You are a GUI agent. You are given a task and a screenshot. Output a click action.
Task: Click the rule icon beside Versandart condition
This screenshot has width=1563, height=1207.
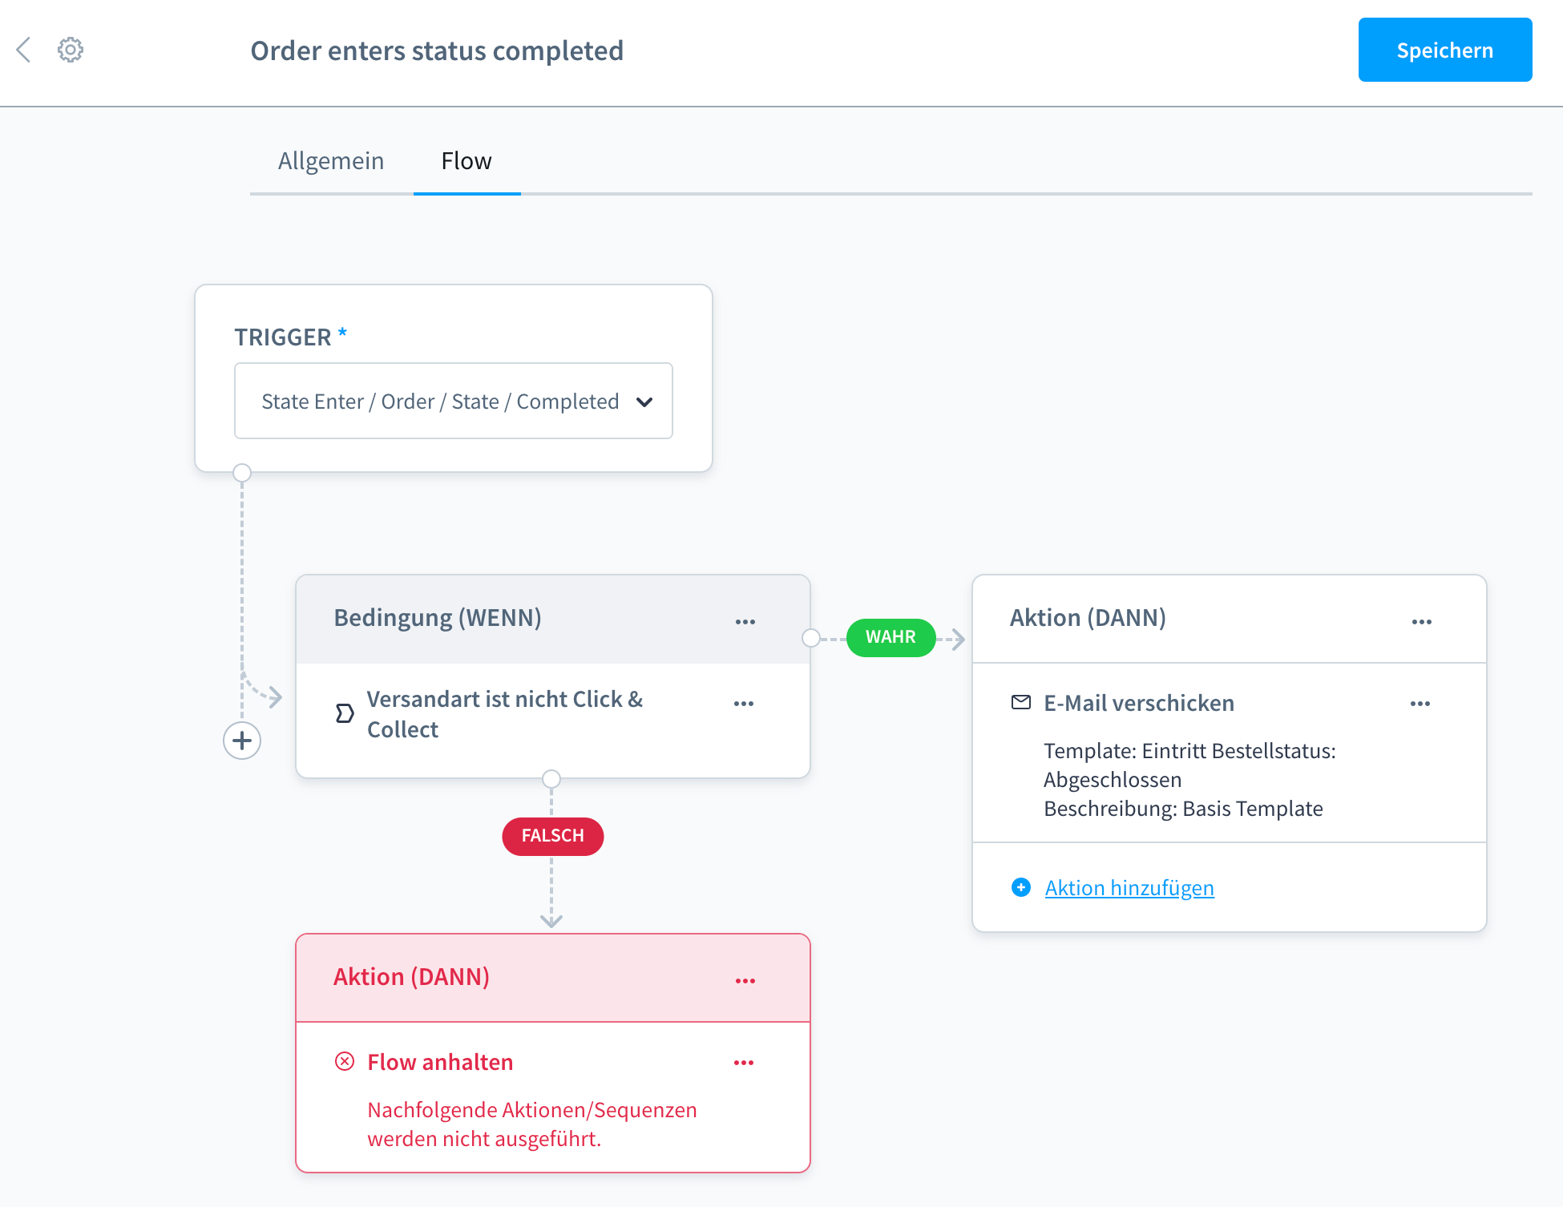click(345, 713)
